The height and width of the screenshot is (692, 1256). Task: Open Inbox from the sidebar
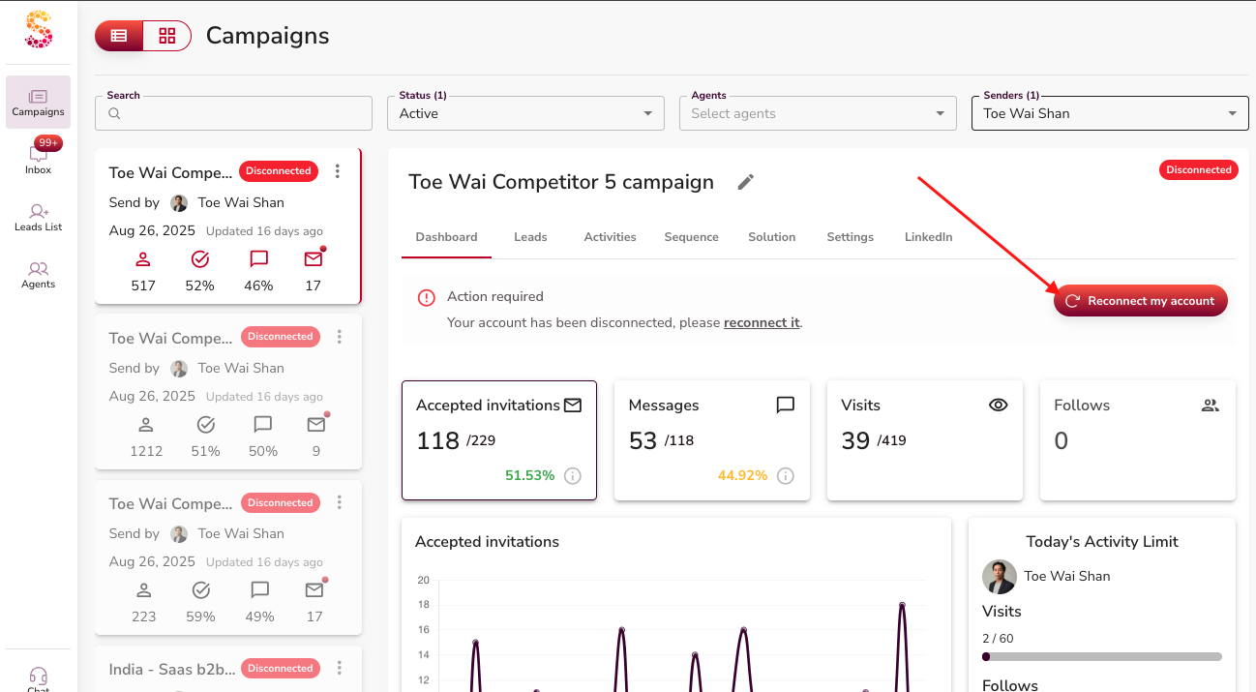coord(38,157)
